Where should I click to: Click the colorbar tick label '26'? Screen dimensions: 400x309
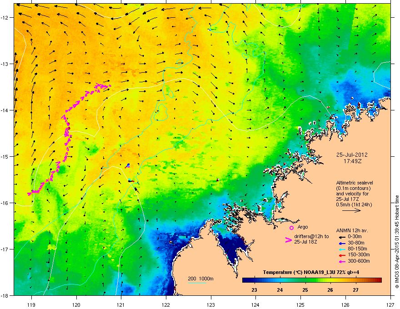(330, 290)
